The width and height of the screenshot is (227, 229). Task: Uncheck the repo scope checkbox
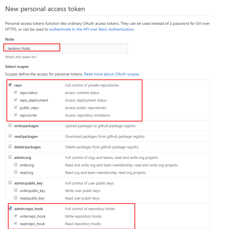click(x=10, y=85)
